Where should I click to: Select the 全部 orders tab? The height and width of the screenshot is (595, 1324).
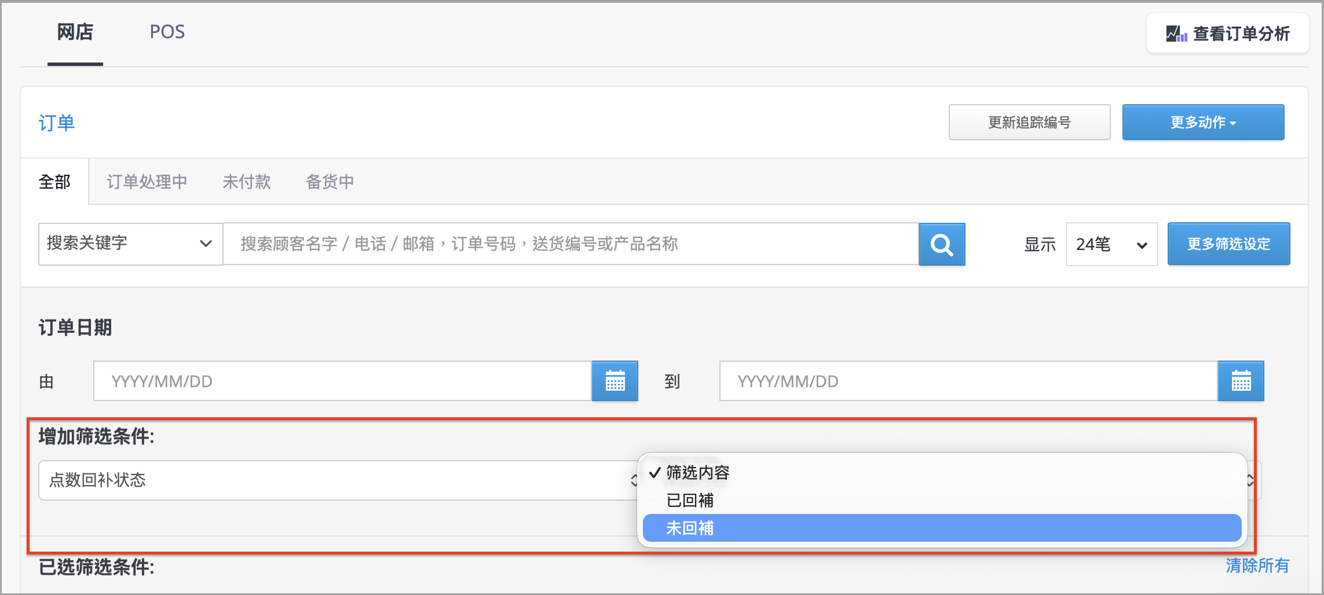(54, 182)
